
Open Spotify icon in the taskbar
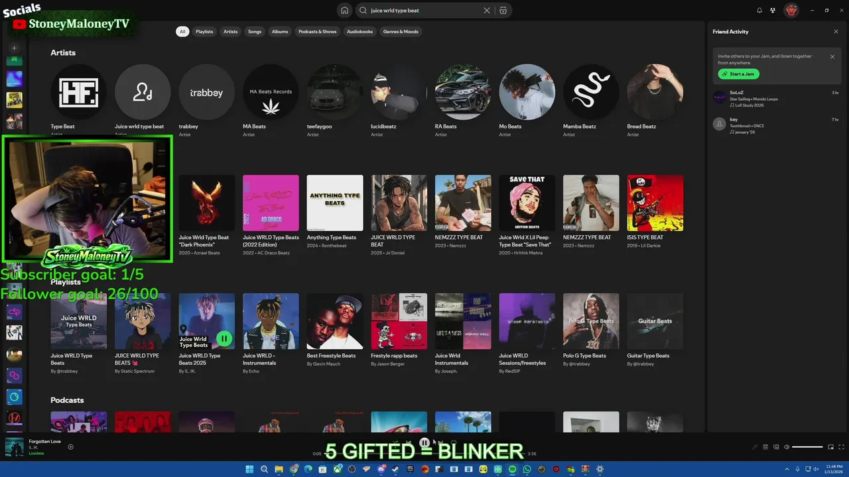(512, 469)
